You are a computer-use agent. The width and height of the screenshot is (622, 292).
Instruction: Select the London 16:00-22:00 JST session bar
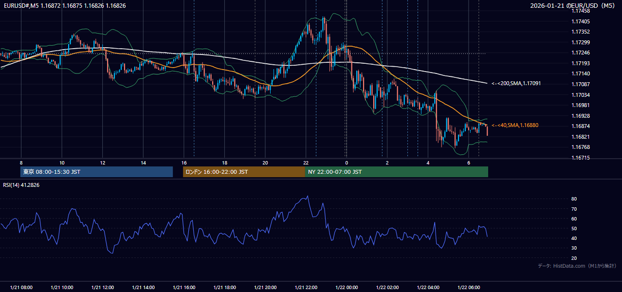pyautogui.click(x=244, y=172)
